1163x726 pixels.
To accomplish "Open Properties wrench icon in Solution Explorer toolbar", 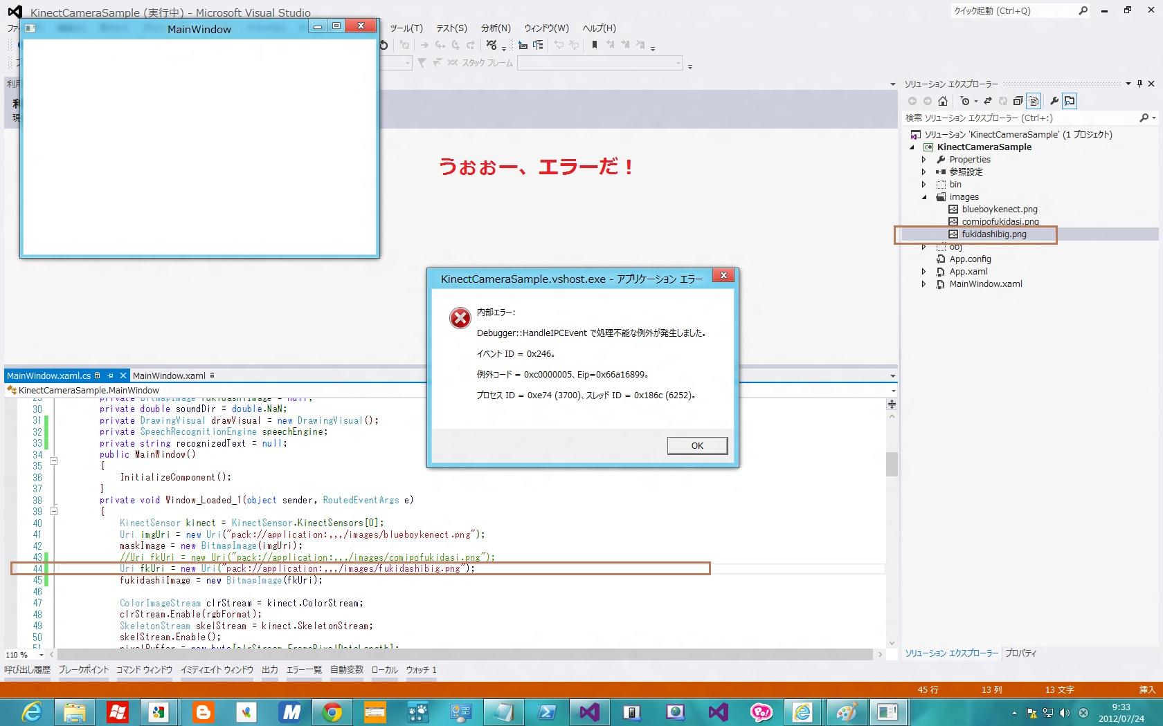I will (x=1054, y=101).
